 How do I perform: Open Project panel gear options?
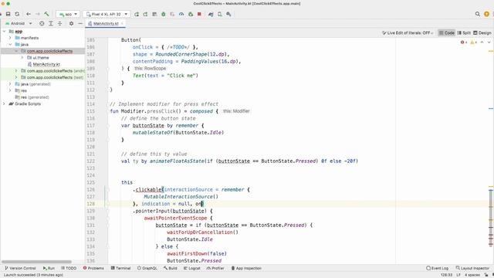pos(71,23)
